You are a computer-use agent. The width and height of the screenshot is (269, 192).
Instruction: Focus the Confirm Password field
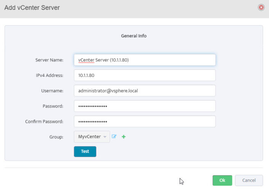click(x=145, y=122)
